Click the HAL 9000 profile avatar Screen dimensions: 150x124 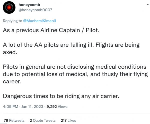9,8
